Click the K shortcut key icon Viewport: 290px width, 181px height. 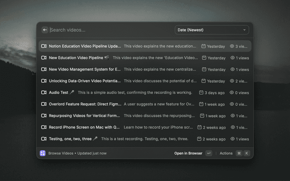tap(246, 153)
